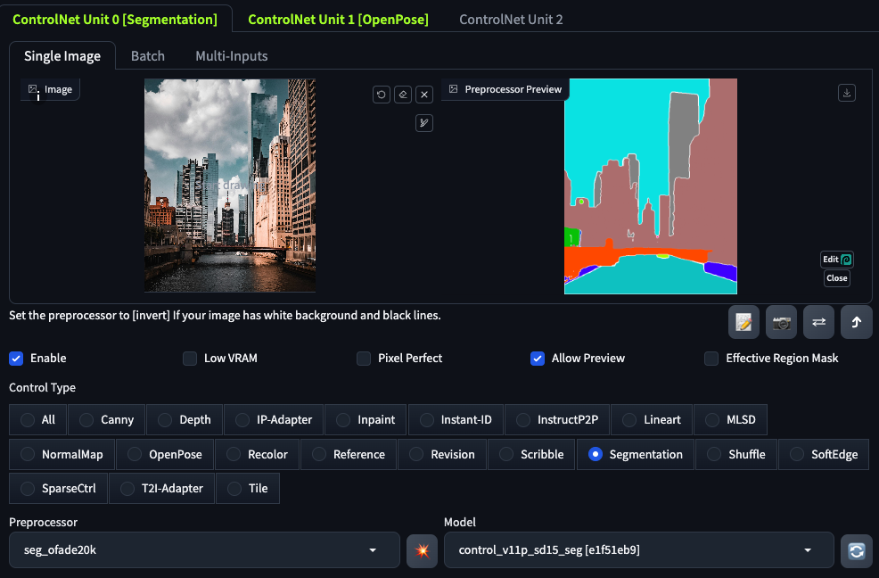Click the undo icon above the input image
This screenshot has height=578, width=879.
coord(382,95)
